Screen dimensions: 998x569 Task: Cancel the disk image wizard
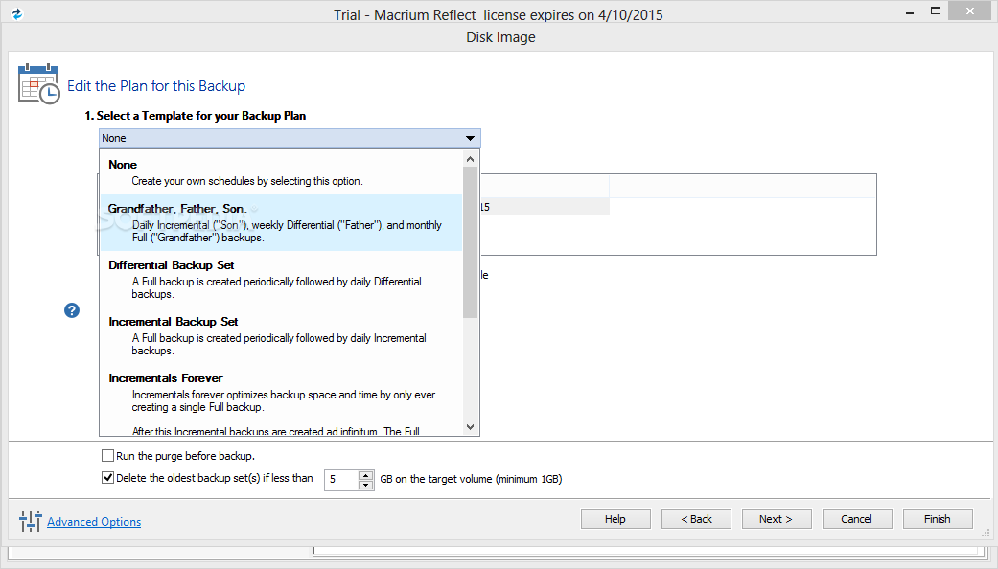click(x=857, y=519)
